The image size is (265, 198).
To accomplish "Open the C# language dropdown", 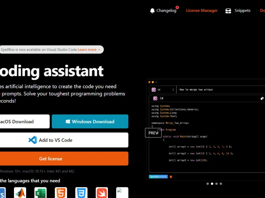I will tap(163, 90).
